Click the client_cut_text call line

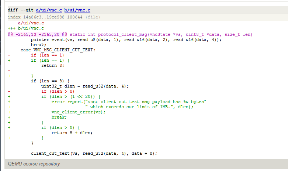[94, 153]
